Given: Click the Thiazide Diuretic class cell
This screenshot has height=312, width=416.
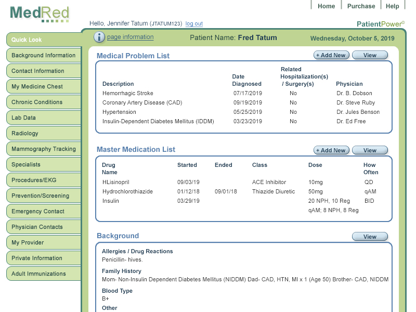Looking at the screenshot, I should 274,191.
